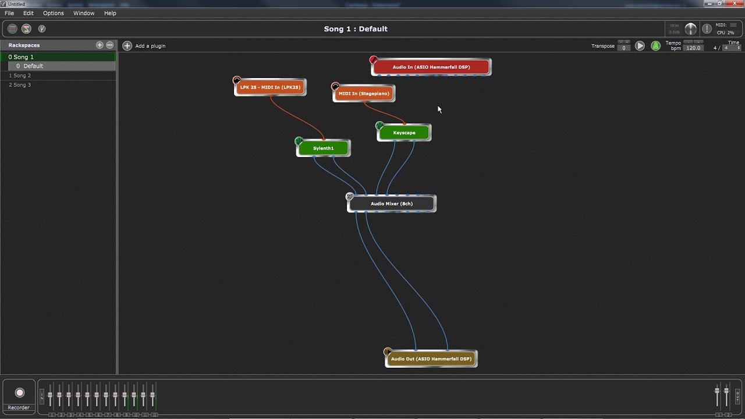The width and height of the screenshot is (745, 419).
Task: Start playback with the play button
Action: pos(640,45)
